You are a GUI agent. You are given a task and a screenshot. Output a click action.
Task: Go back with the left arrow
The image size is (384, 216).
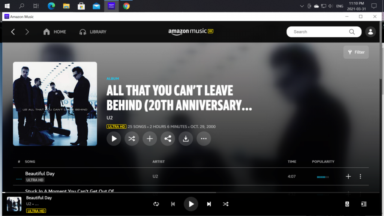[13, 32]
